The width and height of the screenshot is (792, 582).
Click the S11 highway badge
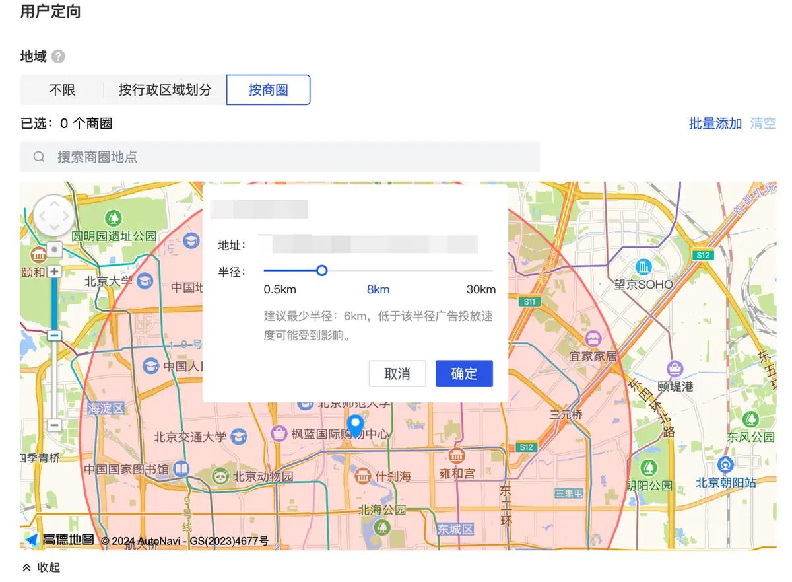529,301
